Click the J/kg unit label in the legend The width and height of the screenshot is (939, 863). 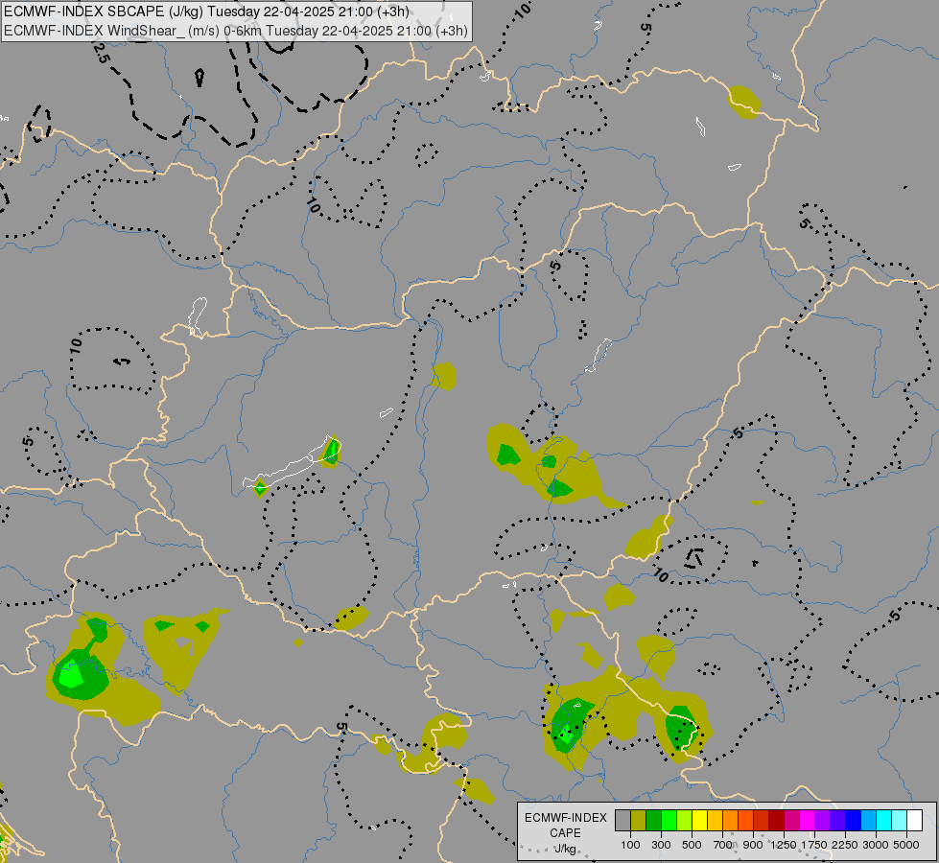tap(565, 849)
